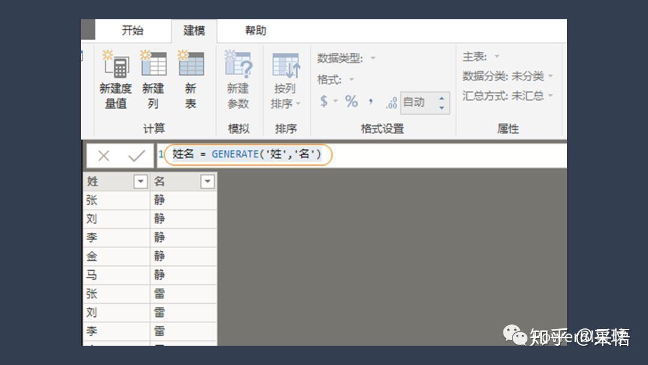
Task: Select the 静 cell in the 马 row
Action: click(184, 275)
